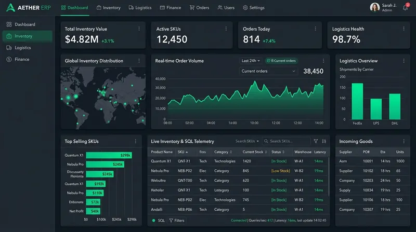Image resolution: width=416 pixels, height=232 pixels.
Task: Click the funnel filter icon in telemetry header
Action: 316,141
